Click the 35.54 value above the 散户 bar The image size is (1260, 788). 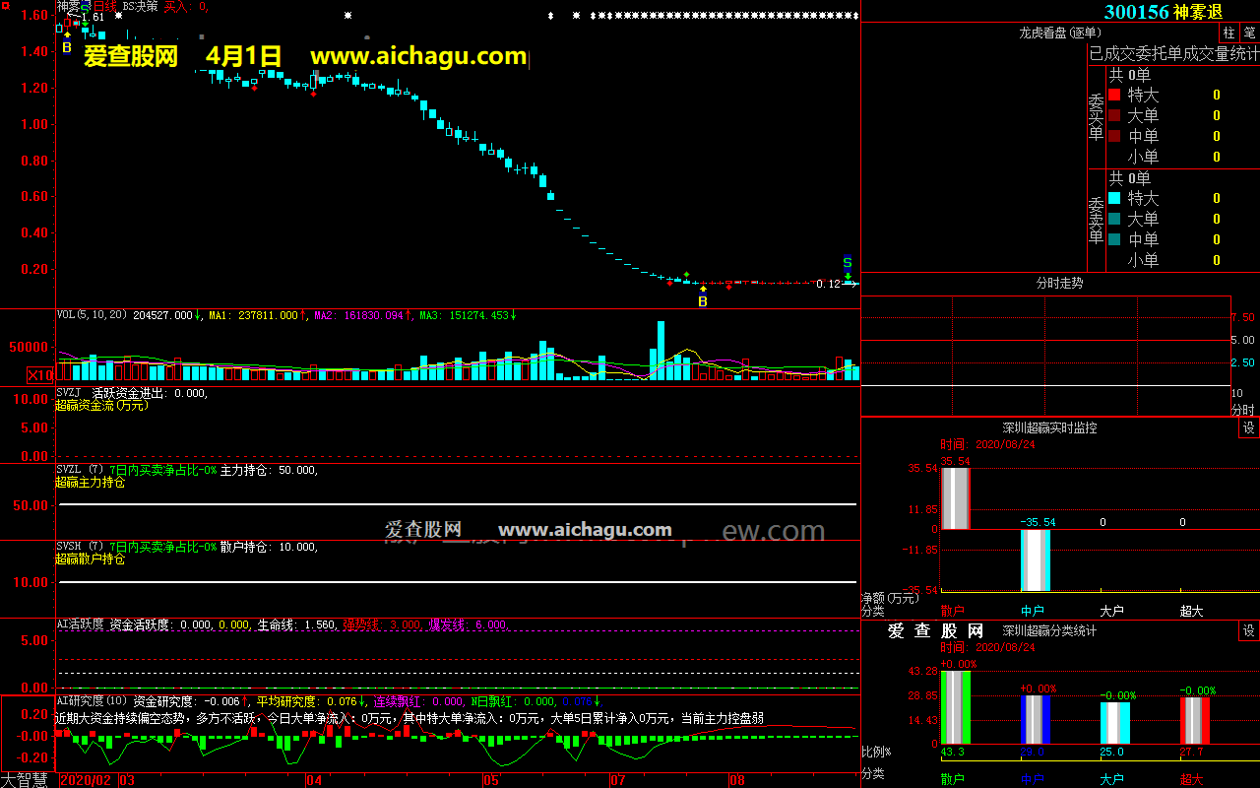pyautogui.click(x=955, y=461)
